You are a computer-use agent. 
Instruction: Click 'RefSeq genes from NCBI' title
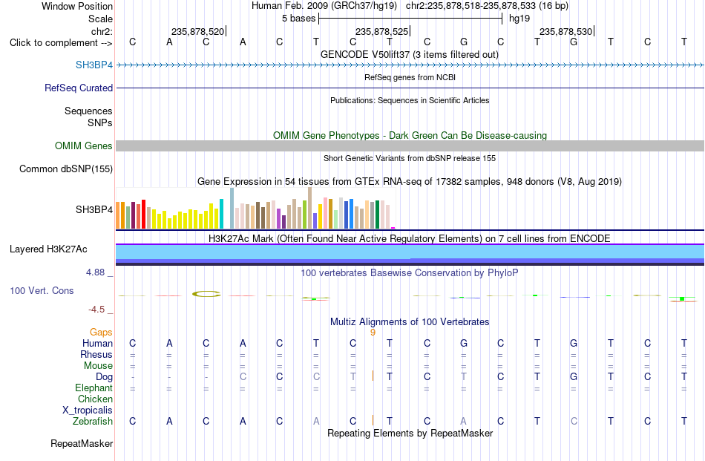(x=410, y=77)
